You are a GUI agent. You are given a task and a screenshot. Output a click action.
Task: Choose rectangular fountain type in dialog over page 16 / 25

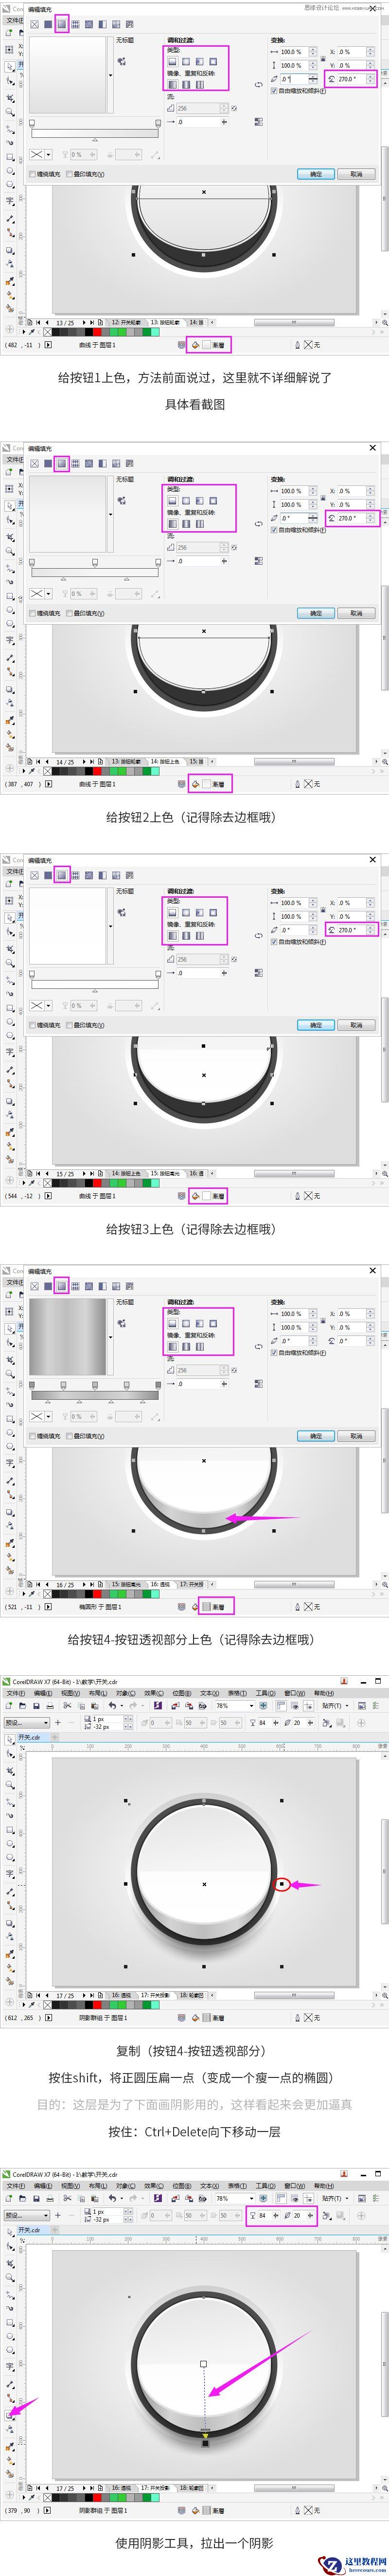click(213, 1323)
